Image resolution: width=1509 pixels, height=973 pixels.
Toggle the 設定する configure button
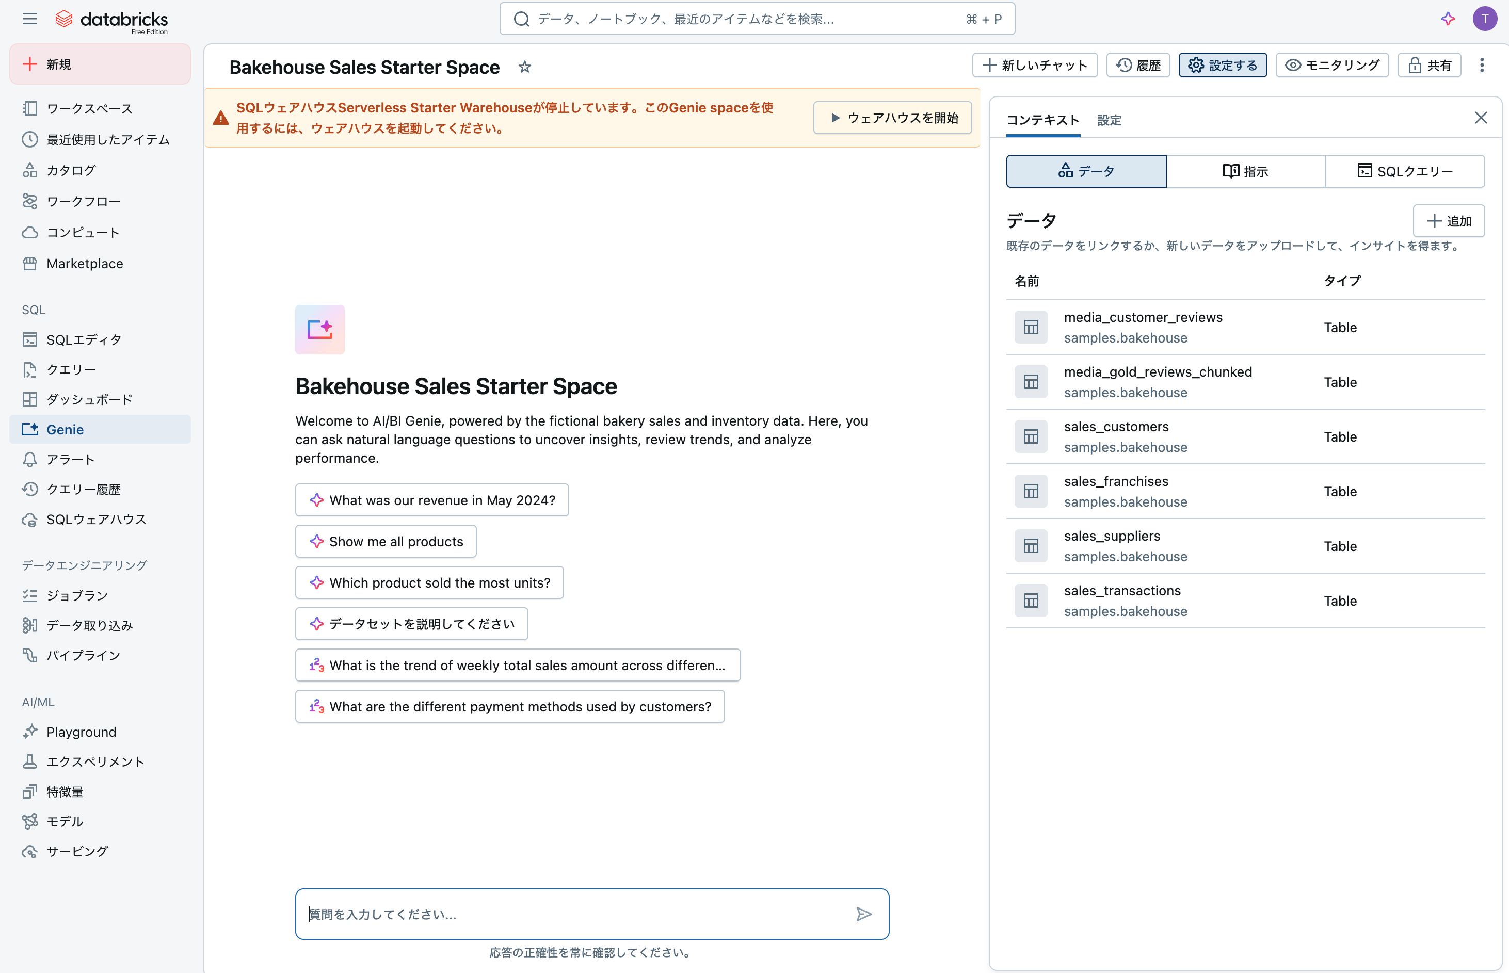(1222, 65)
